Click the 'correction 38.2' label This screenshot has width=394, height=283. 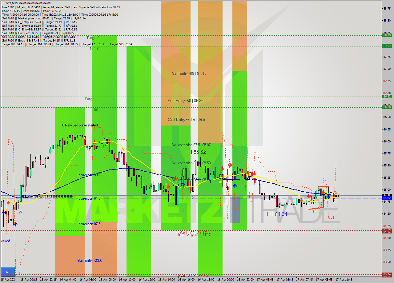90,175
